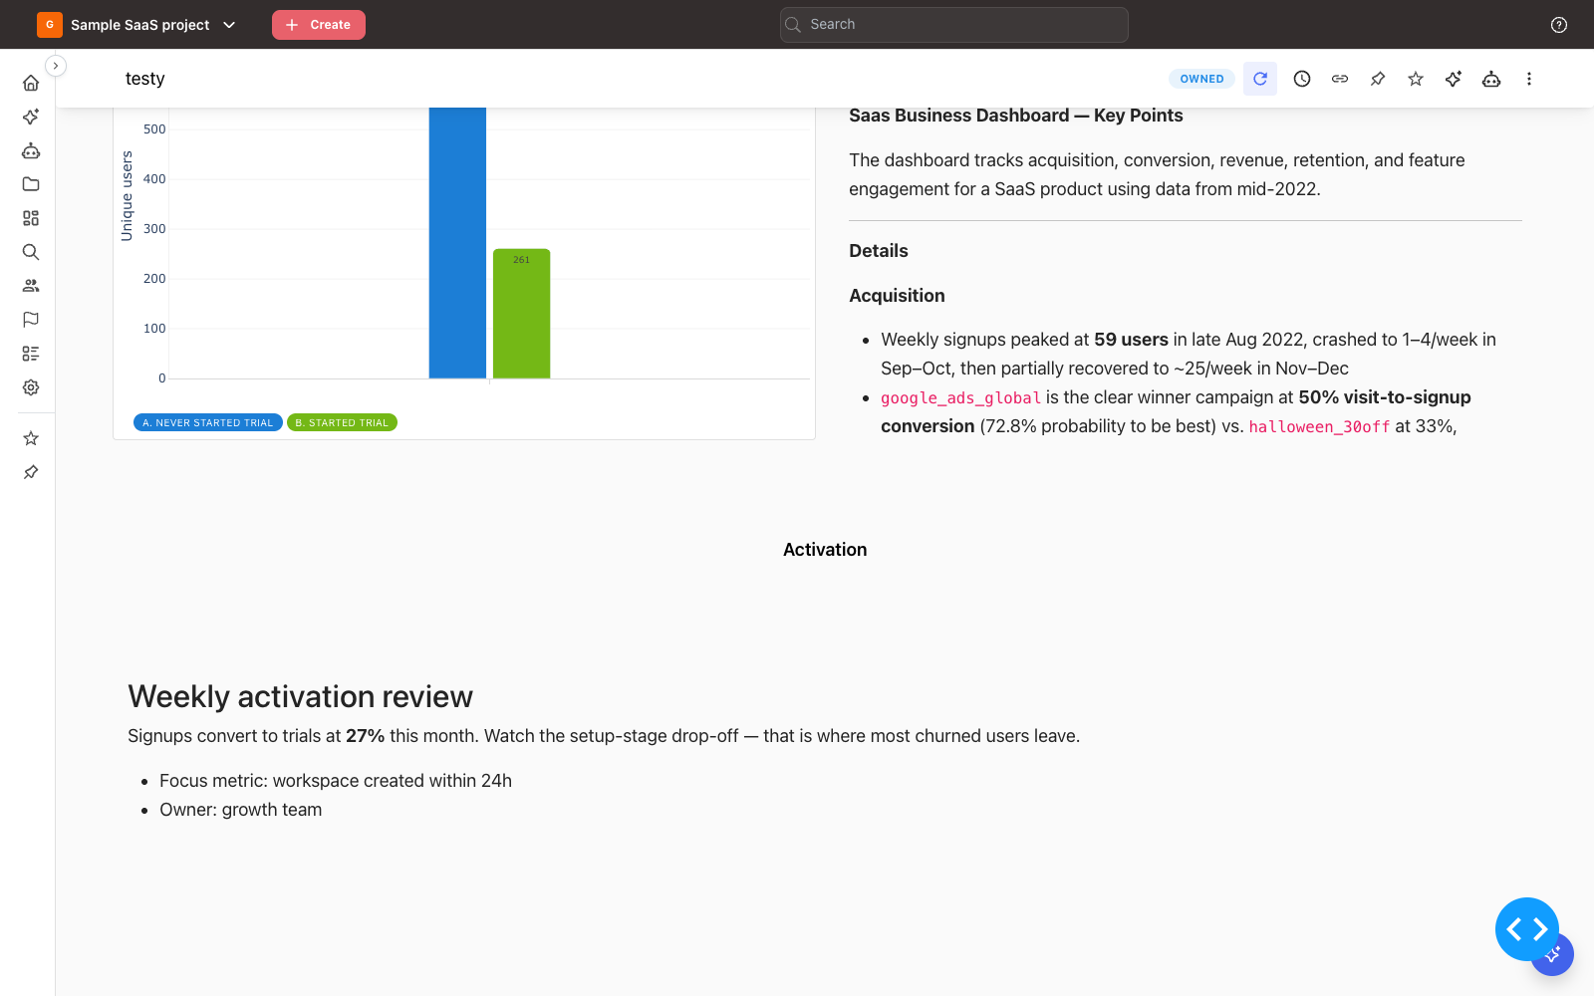Go to Home in the sidebar
This screenshot has height=996, width=1594.
[31, 83]
